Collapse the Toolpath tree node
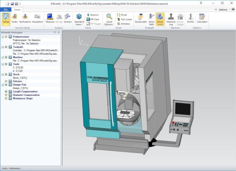The height and width of the screenshot is (171, 236). pos(2,47)
